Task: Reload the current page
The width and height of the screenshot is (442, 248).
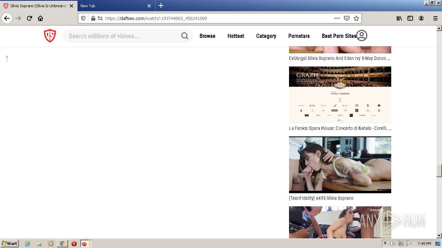Action: coord(29,18)
